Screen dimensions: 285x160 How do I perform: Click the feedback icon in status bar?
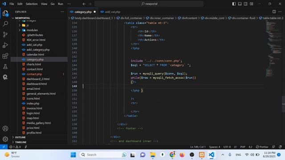273,147
